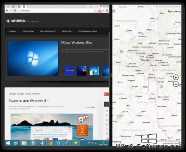The height and width of the screenshot is (152, 186).
Task: Open the network tray icon
Action: click(93, 143)
